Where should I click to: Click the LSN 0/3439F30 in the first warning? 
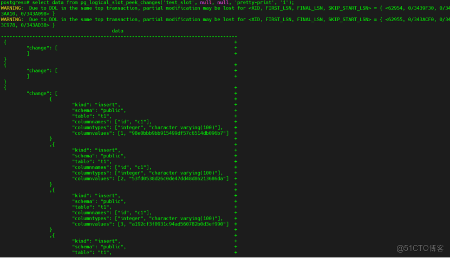421,8
